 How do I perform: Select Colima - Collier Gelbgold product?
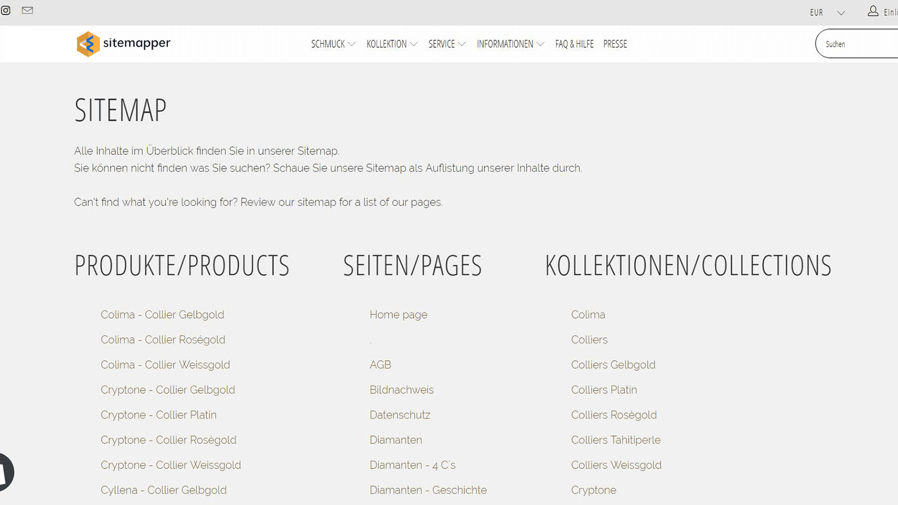[x=162, y=315]
